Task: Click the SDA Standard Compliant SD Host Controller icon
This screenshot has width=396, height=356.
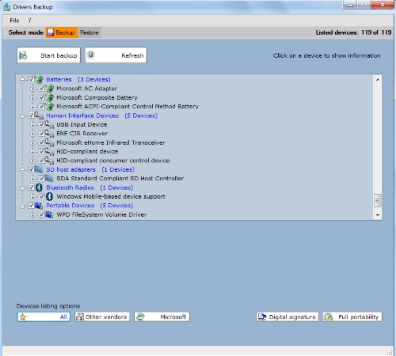Action: [49, 178]
